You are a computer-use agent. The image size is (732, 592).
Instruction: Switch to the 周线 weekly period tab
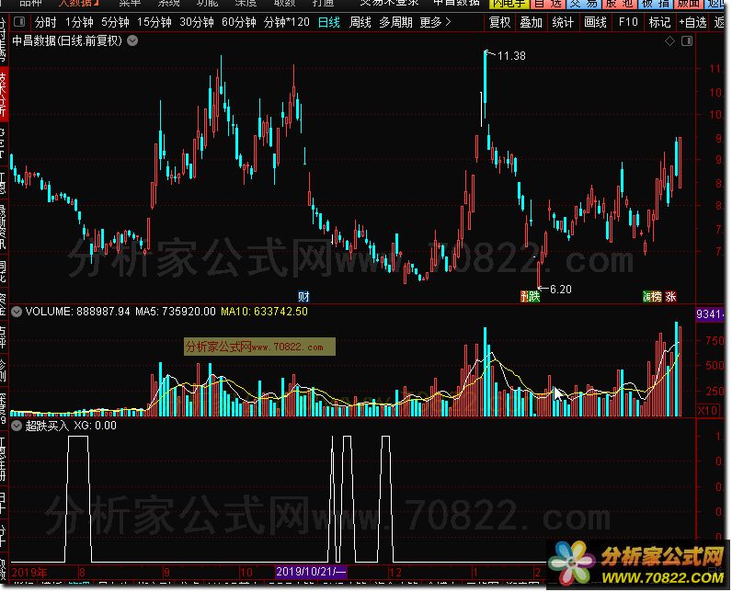click(361, 22)
